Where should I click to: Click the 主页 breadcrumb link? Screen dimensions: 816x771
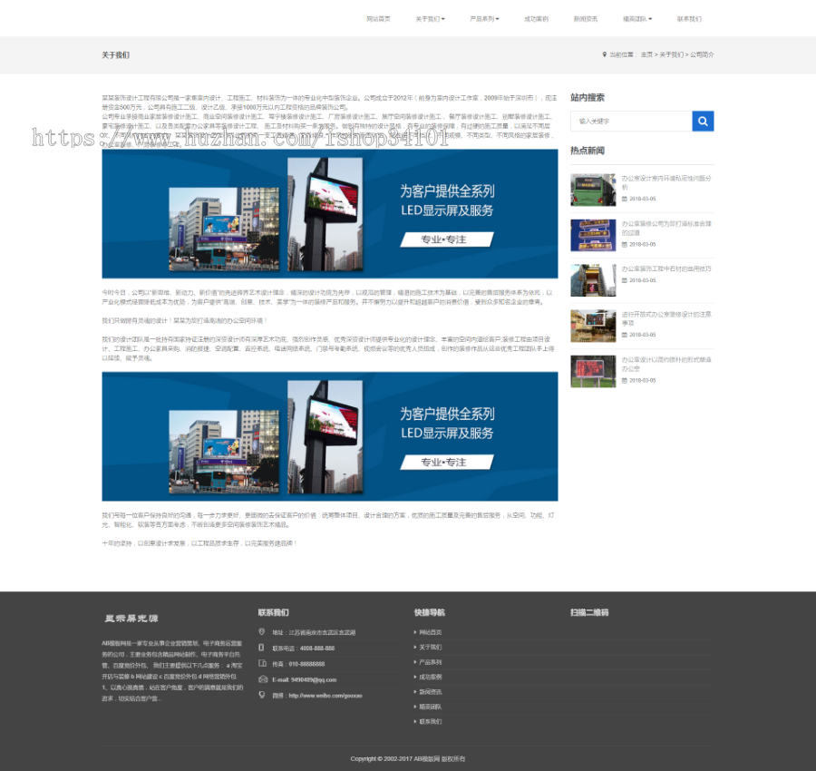[x=646, y=54]
